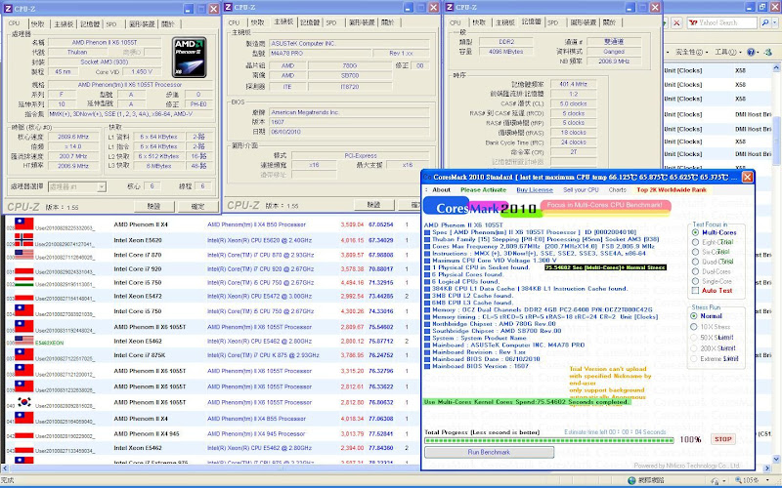Viewport: 782px width, 488px height.
Task: Open the 工具(O) dropdown menu
Action: click(727, 52)
